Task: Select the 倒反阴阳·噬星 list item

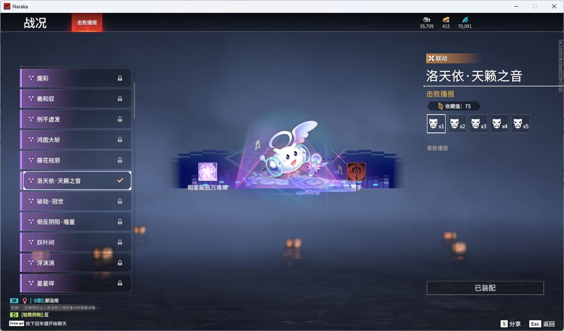Action: pyautogui.click(x=76, y=222)
